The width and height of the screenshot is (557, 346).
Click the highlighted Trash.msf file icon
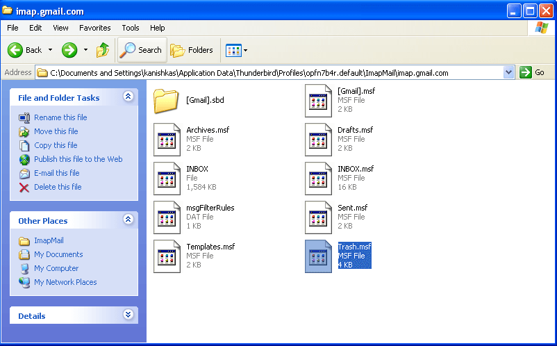pos(318,256)
